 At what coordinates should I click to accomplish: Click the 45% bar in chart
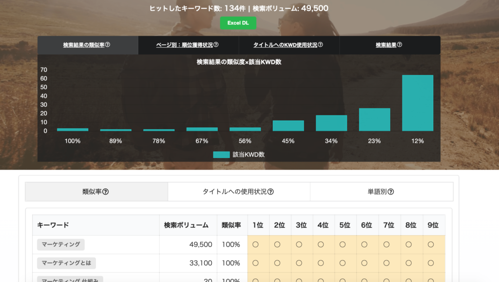point(288,125)
